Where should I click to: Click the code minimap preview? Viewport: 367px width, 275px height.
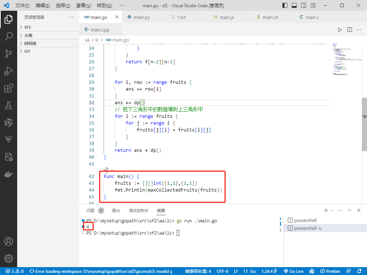click(x=347, y=60)
